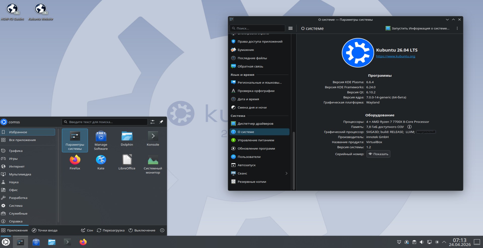Switch to the Точки входа tab

tap(45, 230)
